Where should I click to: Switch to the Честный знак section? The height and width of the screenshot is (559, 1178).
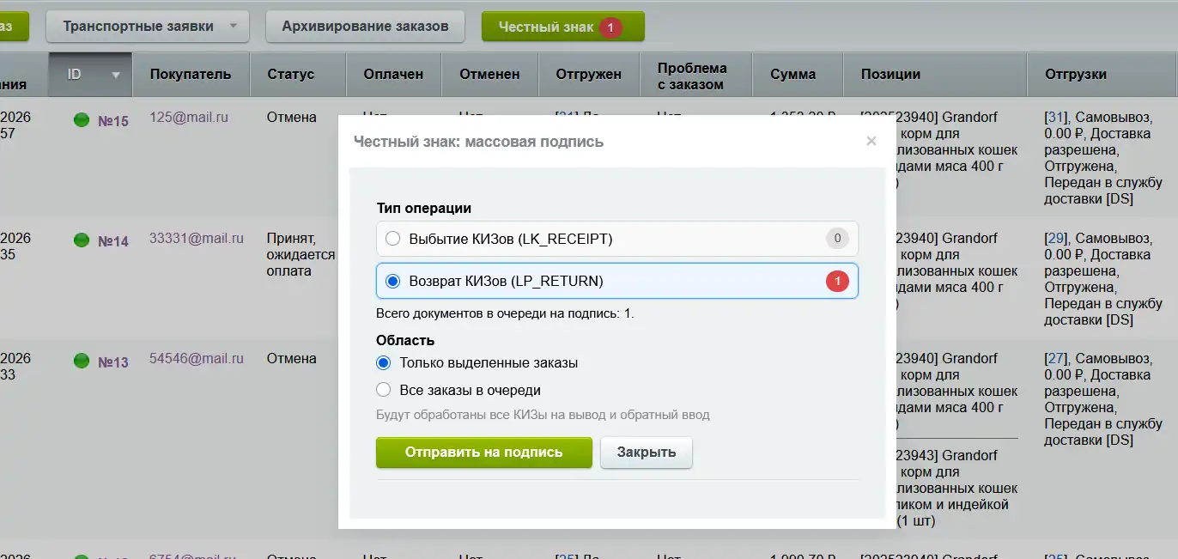coord(550,27)
